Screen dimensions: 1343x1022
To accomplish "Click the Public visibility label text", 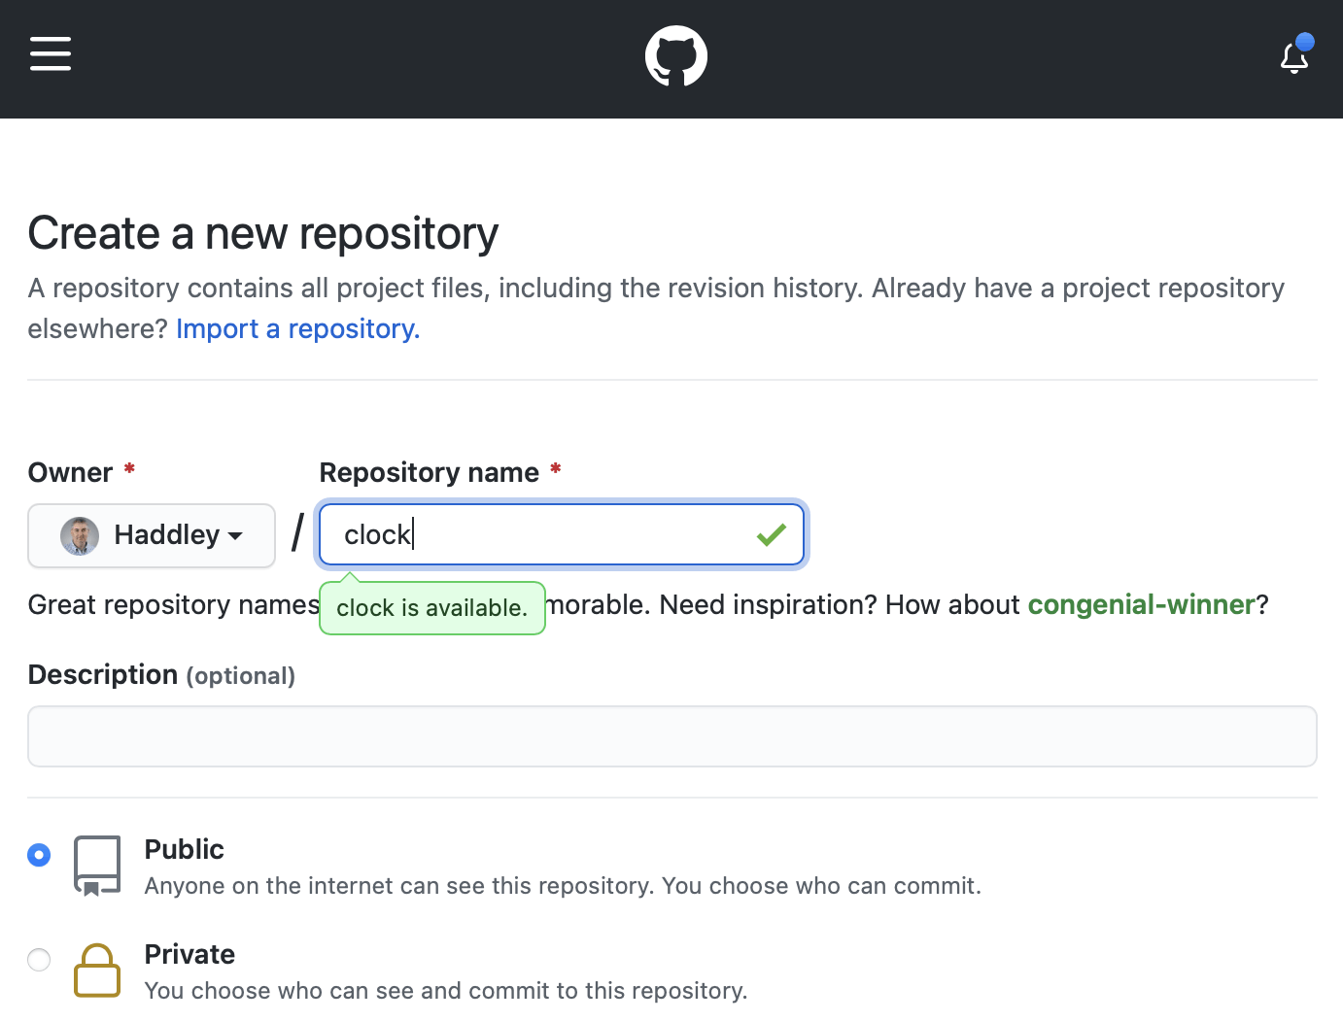I will click(184, 849).
